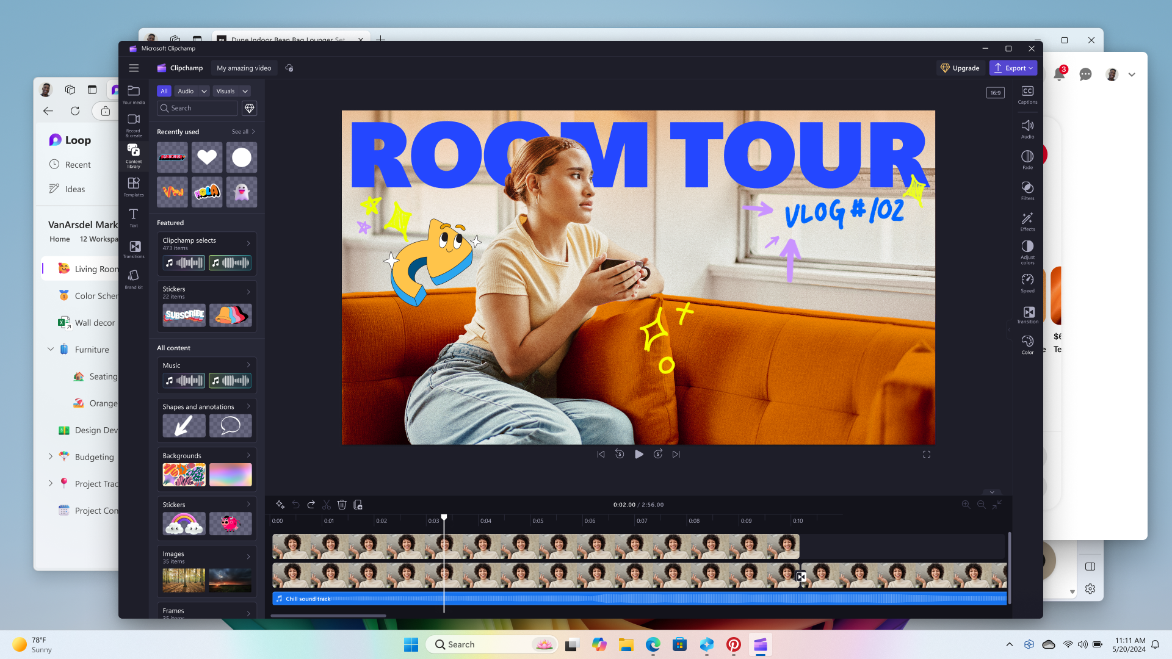Change the 16:9 aspect ratio

coord(996,93)
